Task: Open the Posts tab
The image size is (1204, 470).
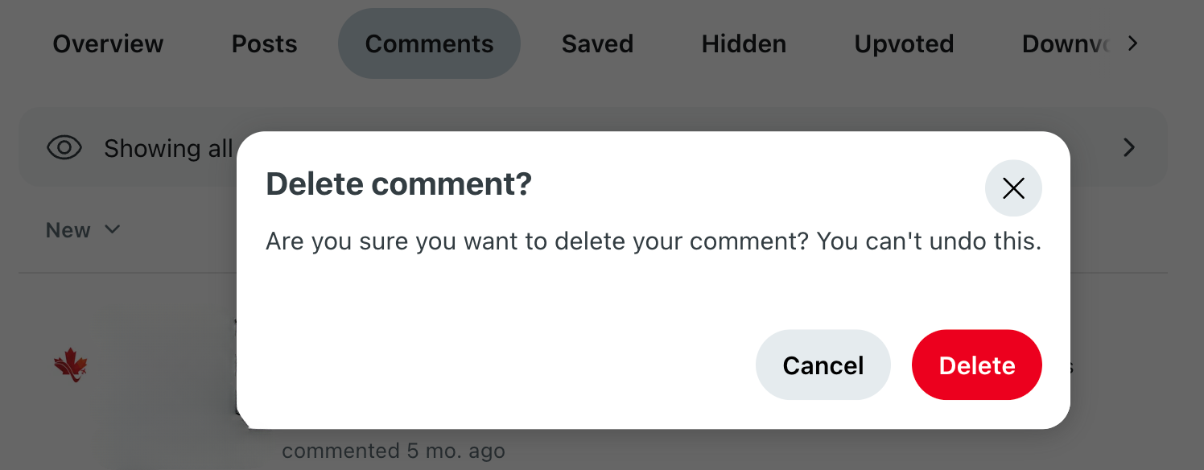Action: coord(263,43)
